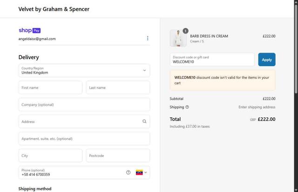Click the 'Enter shipping address' text
Viewport: 298px width, 192px height.
coord(257,107)
